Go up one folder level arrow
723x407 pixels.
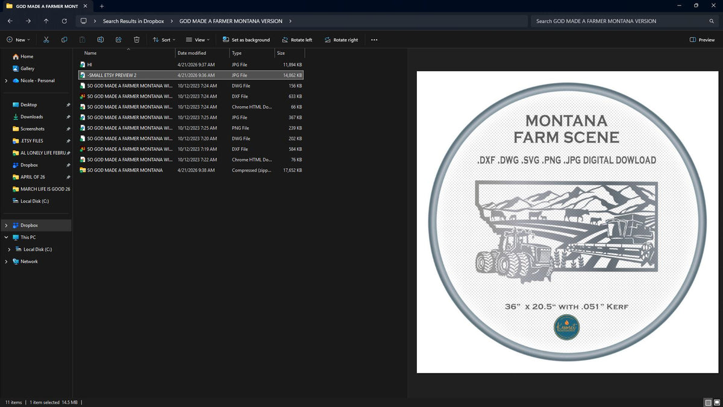pos(46,21)
